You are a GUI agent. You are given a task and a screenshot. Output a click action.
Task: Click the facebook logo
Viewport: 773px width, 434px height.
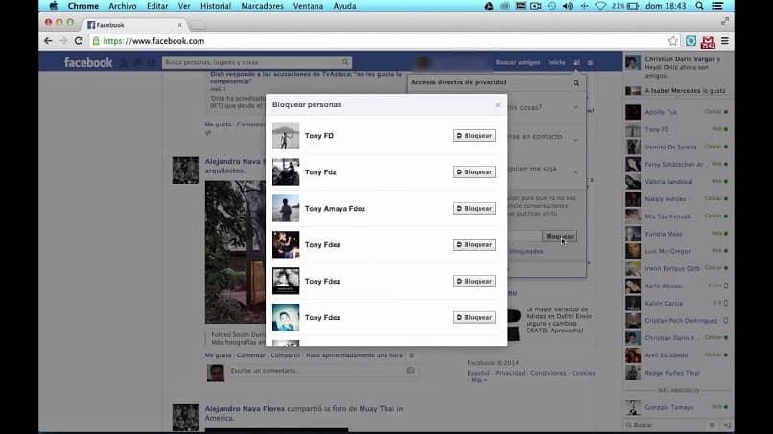click(x=88, y=62)
